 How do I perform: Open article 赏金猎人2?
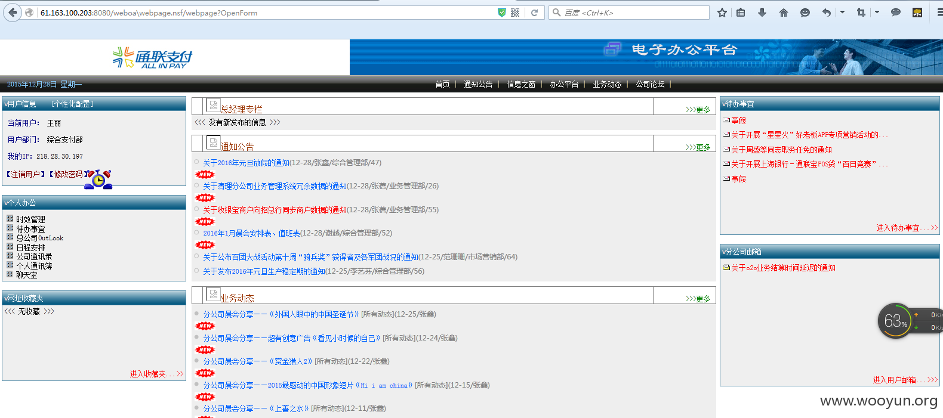[x=258, y=361]
